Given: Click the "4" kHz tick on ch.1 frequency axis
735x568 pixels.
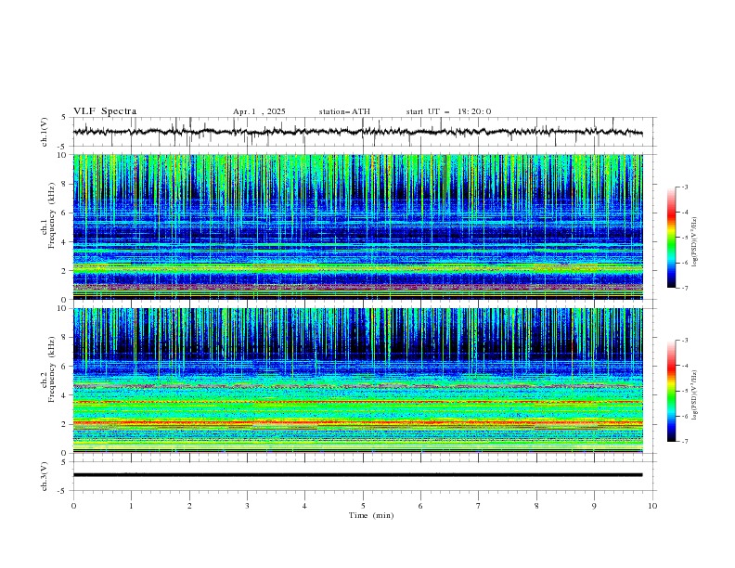Looking at the screenshot, I should click(x=65, y=242).
